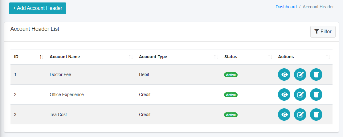View the Office Experience account details
This screenshot has width=343, height=137.
[x=284, y=95]
